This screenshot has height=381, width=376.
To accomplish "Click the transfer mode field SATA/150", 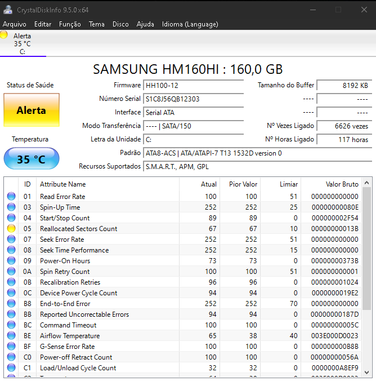I will [x=193, y=126].
